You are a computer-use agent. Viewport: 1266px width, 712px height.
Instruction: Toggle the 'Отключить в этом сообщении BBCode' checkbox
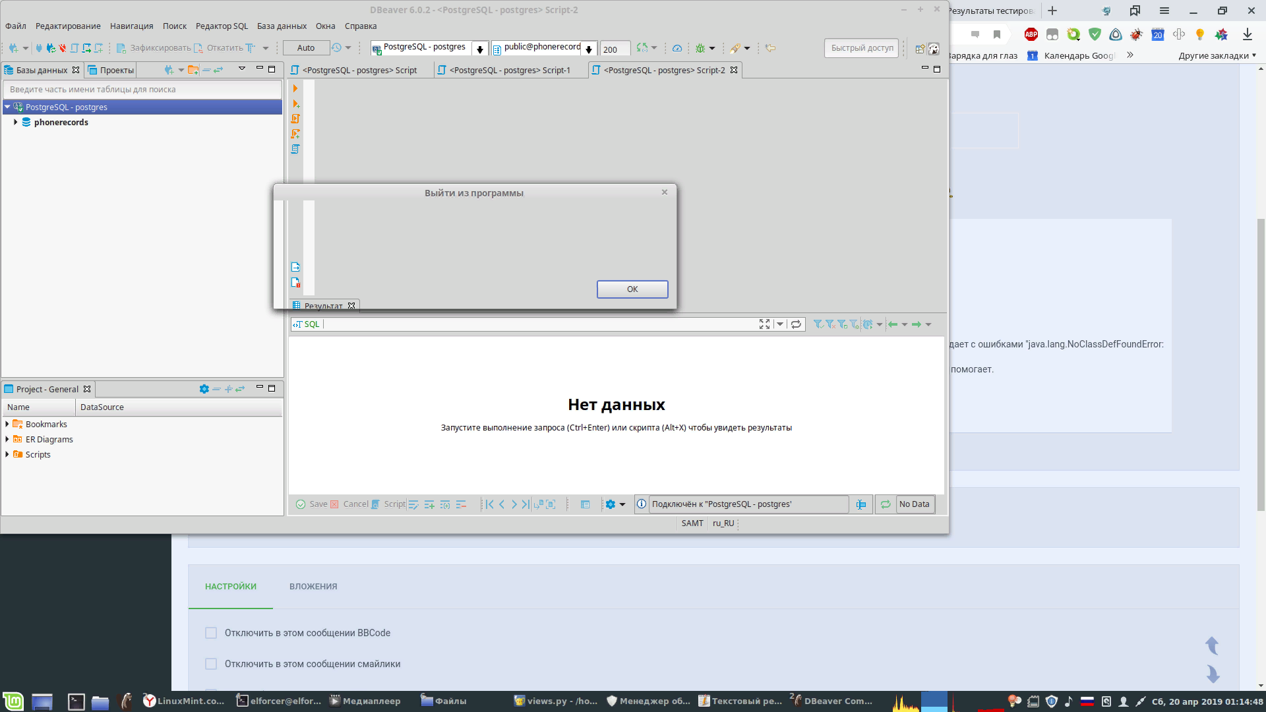(x=211, y=633)
